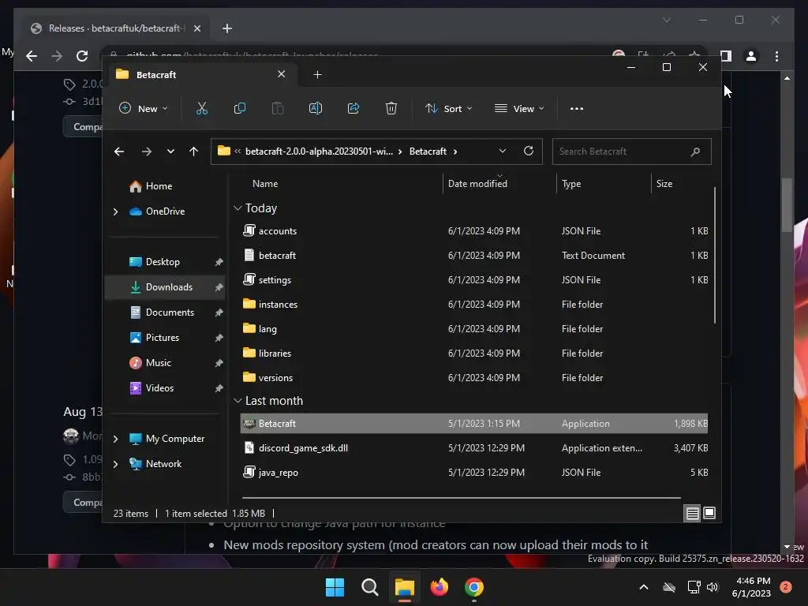Image resolution: width=808 pixels, height=606 pixels.
Task: Open the volume speaker tray icon
Action: (x=713, y=587)
